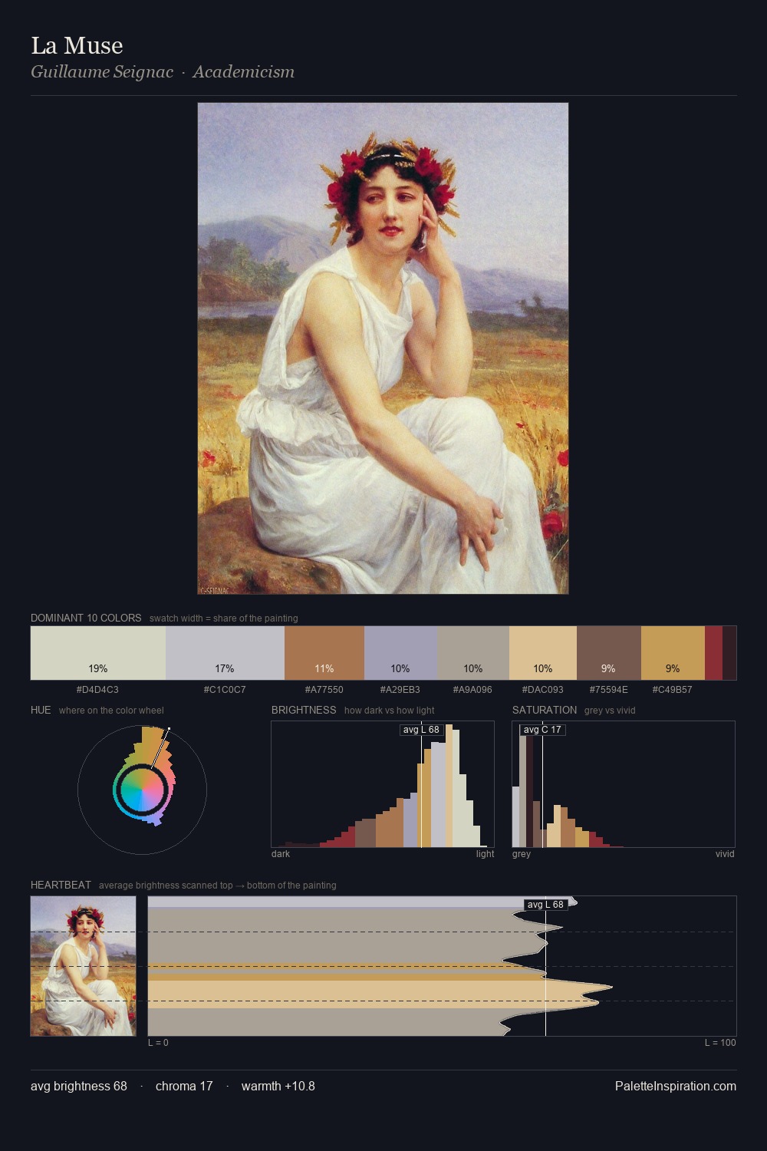The image size is (767, 1151).
Task: Click the 'light' axis label under brightness
Action: [485, 853]
